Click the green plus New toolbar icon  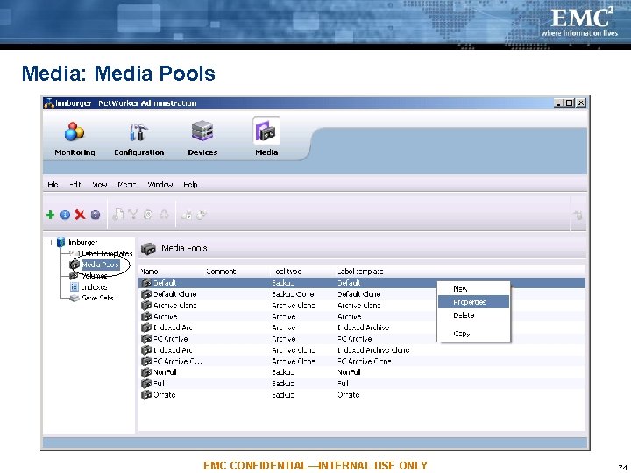tap(50, 215)
